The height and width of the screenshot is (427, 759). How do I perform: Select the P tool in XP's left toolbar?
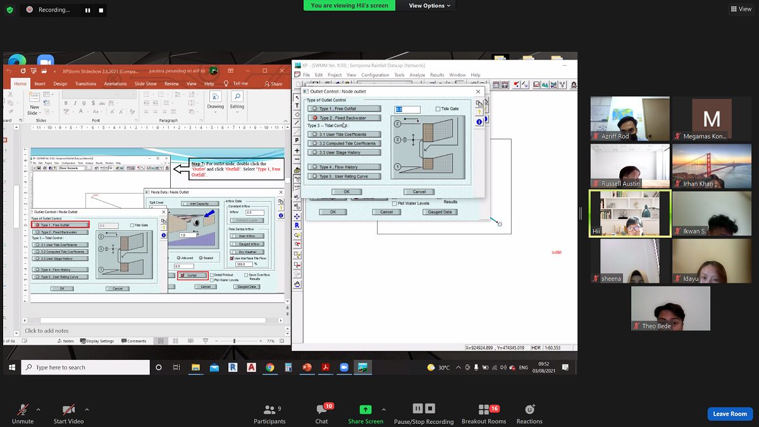pos(297,140)
